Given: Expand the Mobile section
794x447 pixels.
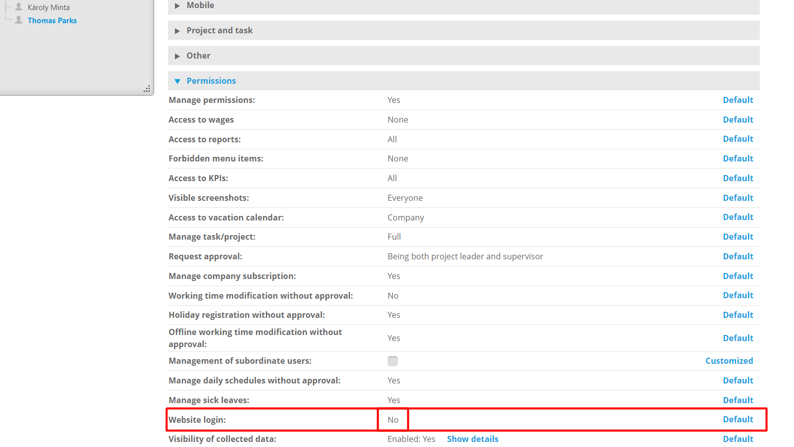Looking at the screenshot, I should (x=200, y=6).
